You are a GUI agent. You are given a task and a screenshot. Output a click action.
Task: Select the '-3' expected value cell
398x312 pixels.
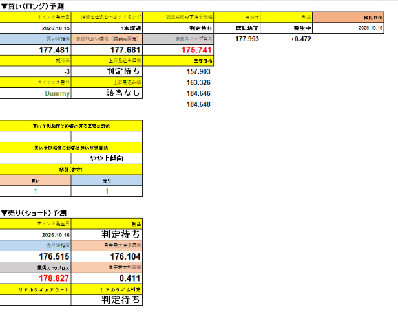click(x=36, y=71)
